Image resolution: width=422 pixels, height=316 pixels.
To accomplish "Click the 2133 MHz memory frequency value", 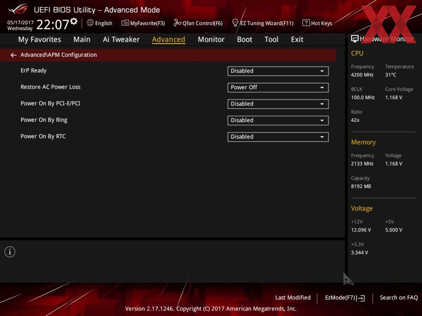I will [x=362, y=164].
